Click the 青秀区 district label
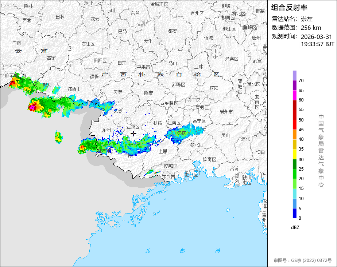Screen dimensions: 337x267 coord(202,107)
